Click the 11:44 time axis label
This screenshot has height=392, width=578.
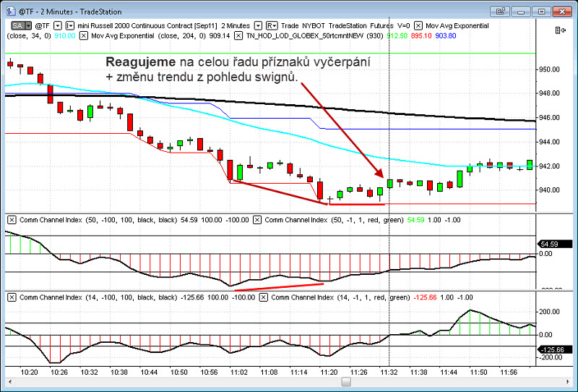(x=449, y=372)
